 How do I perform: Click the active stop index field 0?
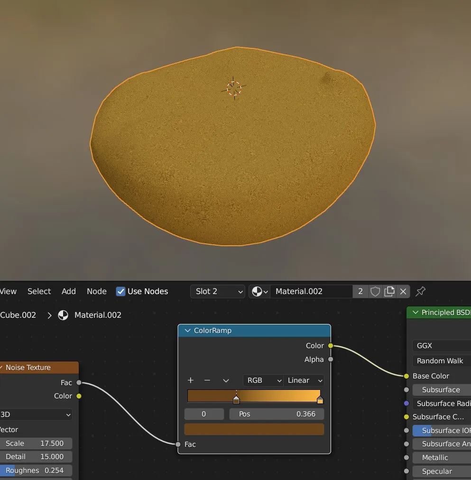(204, 414)
